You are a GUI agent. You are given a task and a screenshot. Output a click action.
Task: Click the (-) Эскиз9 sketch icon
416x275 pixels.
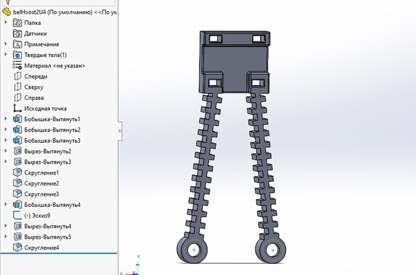point(18,215)
